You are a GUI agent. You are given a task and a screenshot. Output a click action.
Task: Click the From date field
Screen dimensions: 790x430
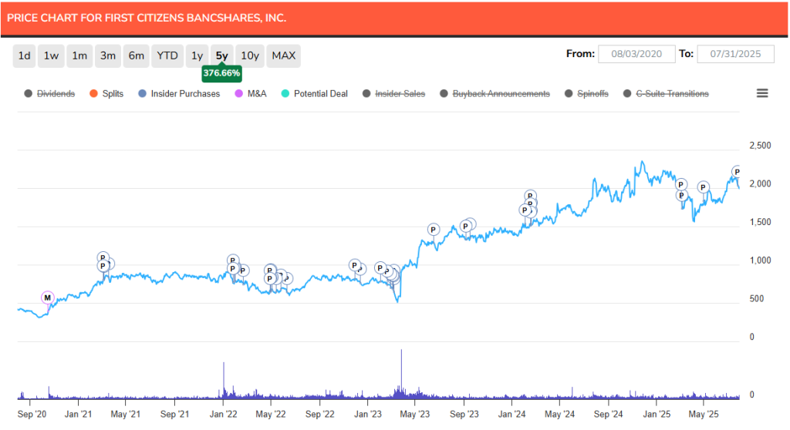tap(636, 55)
